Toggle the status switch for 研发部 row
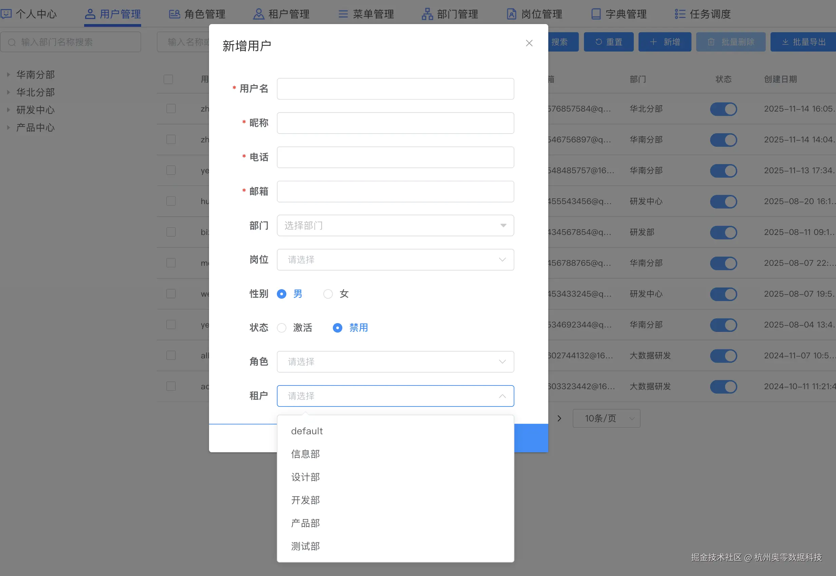Viewport: 836px width, 576px height. (723, 233)
